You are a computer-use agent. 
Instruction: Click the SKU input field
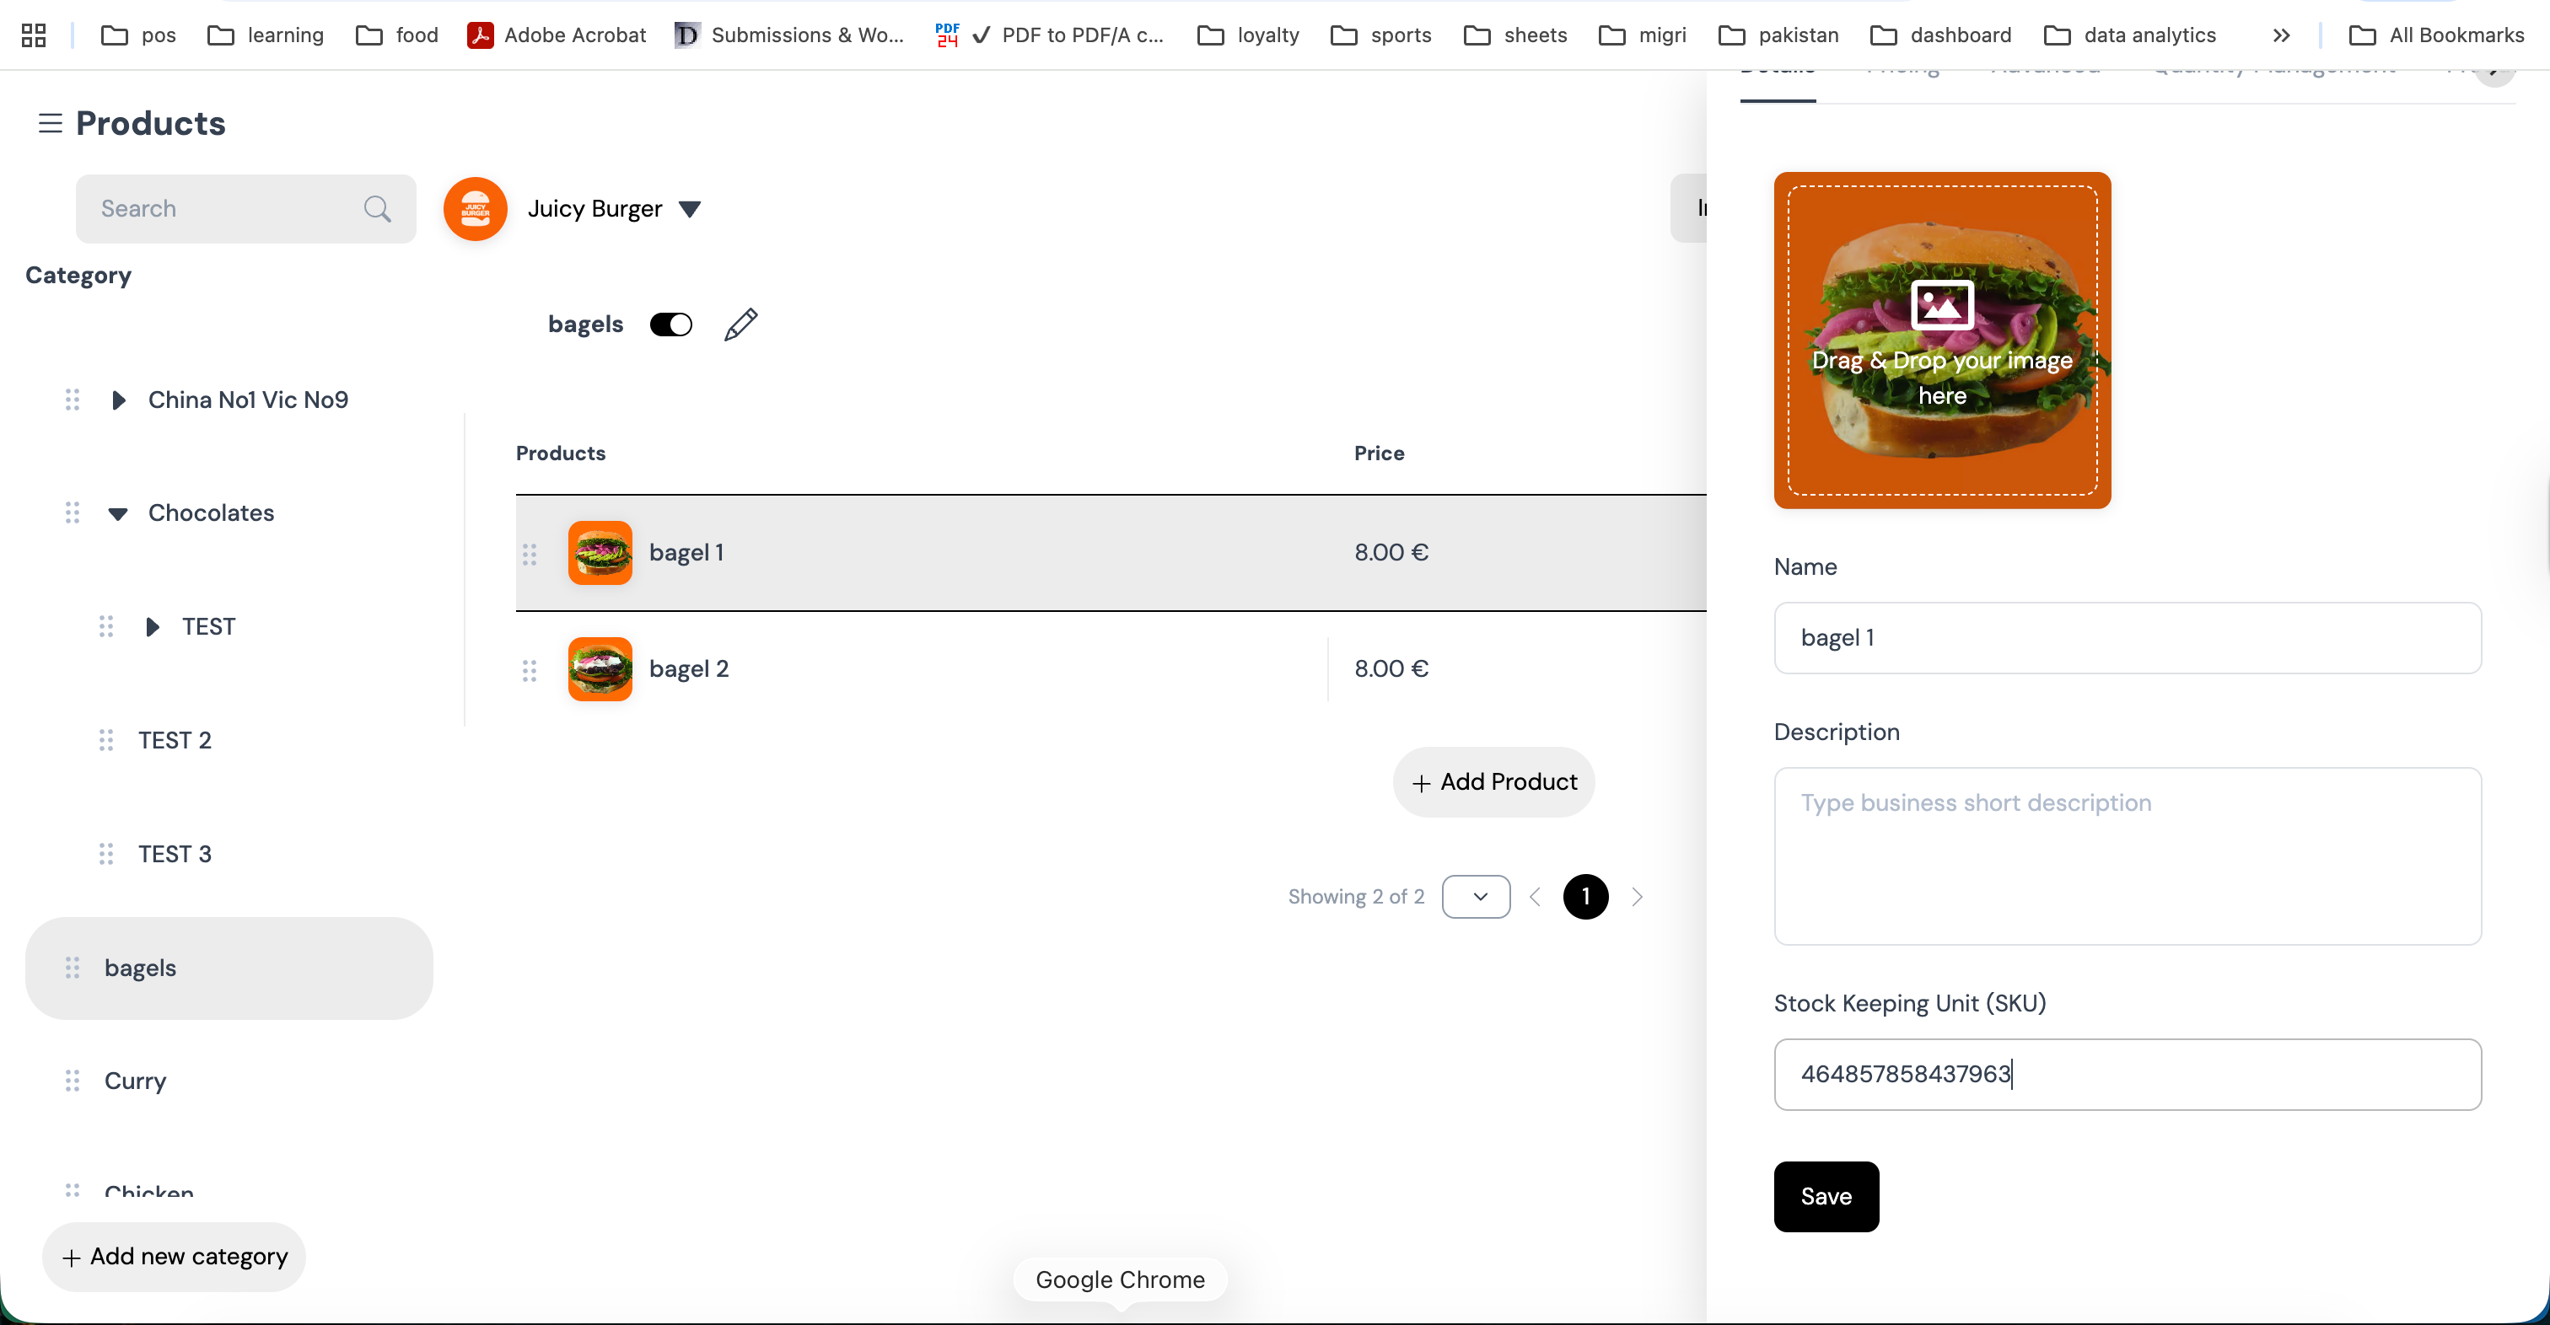pos(2127,1074)
